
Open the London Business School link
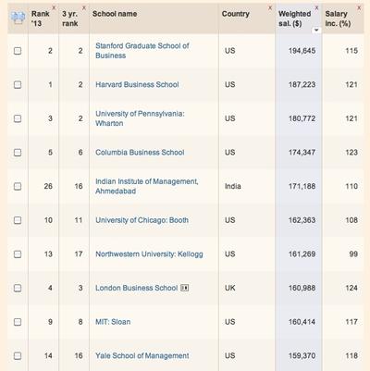click(137, 288)
